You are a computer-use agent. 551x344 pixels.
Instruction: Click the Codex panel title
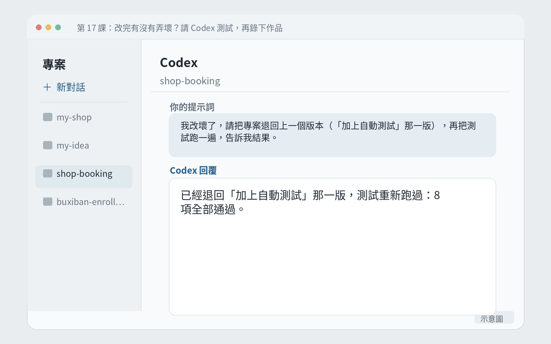coord(179,63)
